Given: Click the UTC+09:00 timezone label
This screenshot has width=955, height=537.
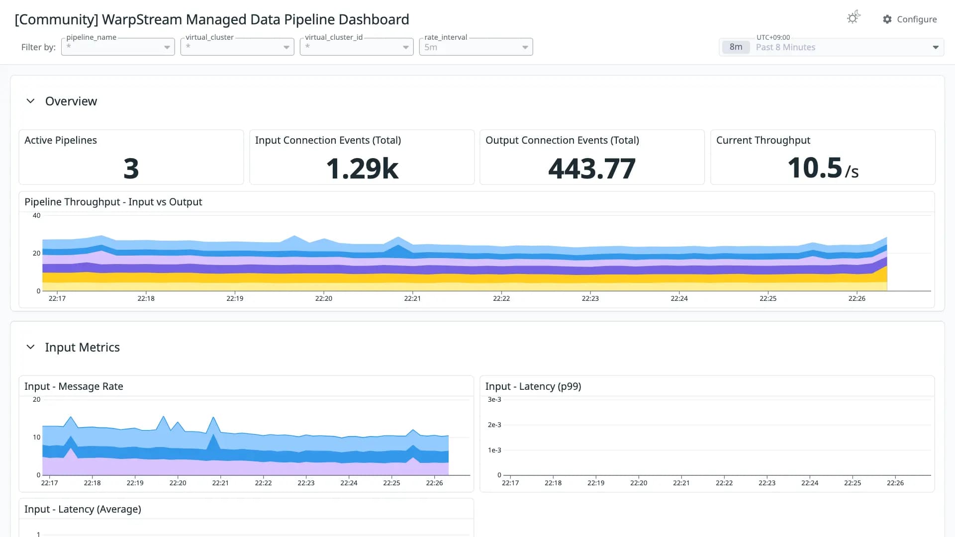Looking at the screenshot, I should point(773,37).
